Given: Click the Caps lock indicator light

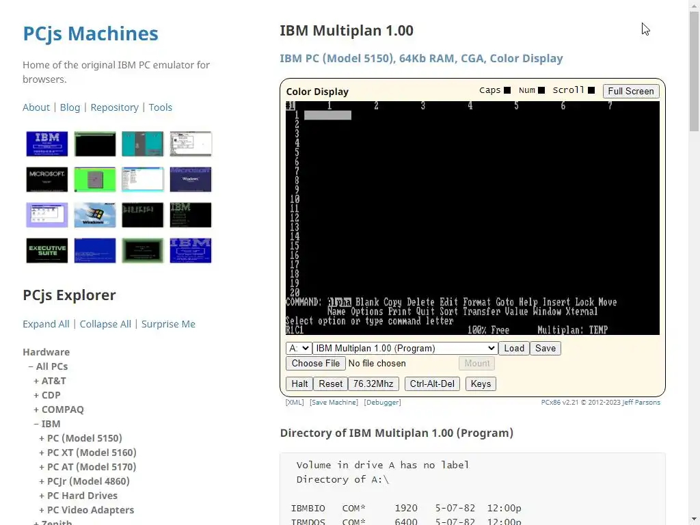Looking at the screenshot, I should point(507,90).
